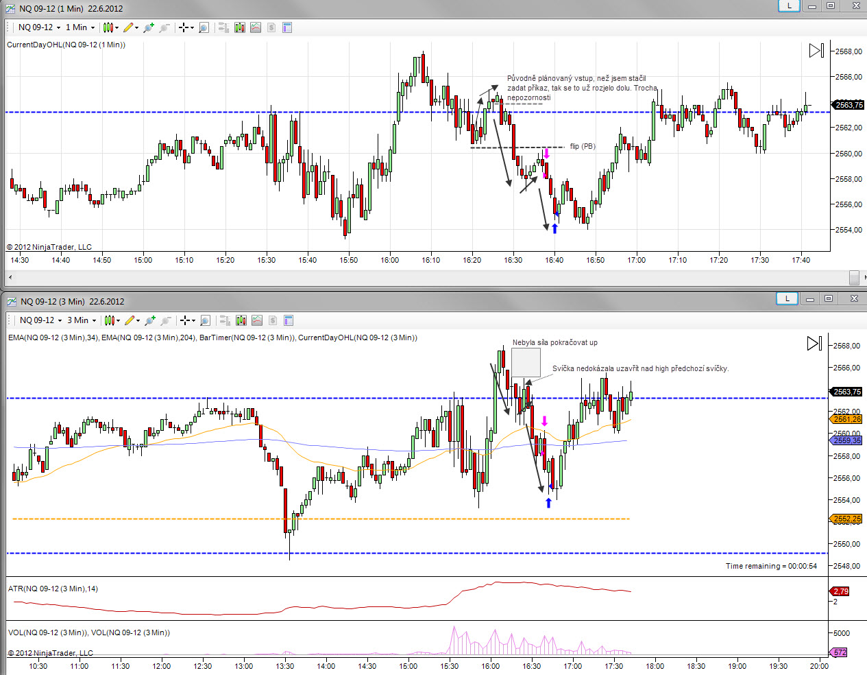Select the orange 2561,26 EMA price marker
This screenshot has width=867, height=675.
[846, 419]
